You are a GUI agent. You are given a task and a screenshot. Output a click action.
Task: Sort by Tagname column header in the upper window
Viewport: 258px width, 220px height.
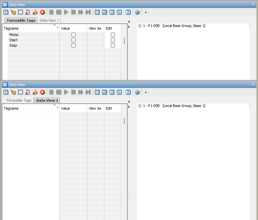click(x=30, y=29)
